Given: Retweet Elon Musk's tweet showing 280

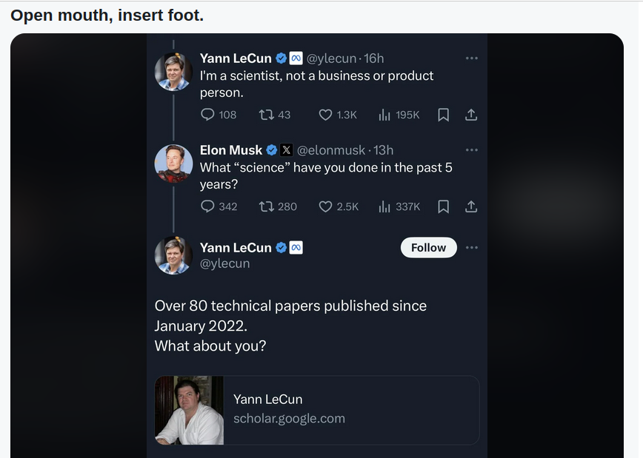Looking at the screenshot, I should 266,206.
